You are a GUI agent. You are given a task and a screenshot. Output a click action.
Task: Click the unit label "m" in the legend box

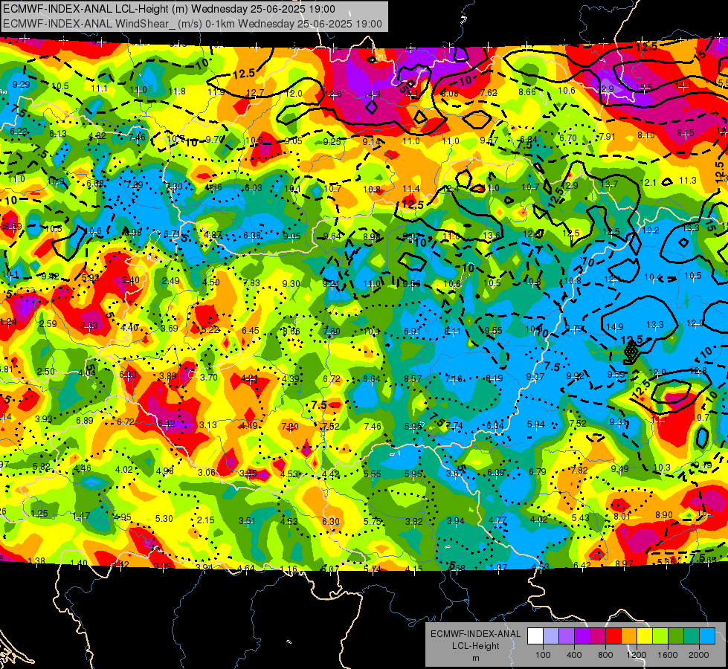point(475,658)
